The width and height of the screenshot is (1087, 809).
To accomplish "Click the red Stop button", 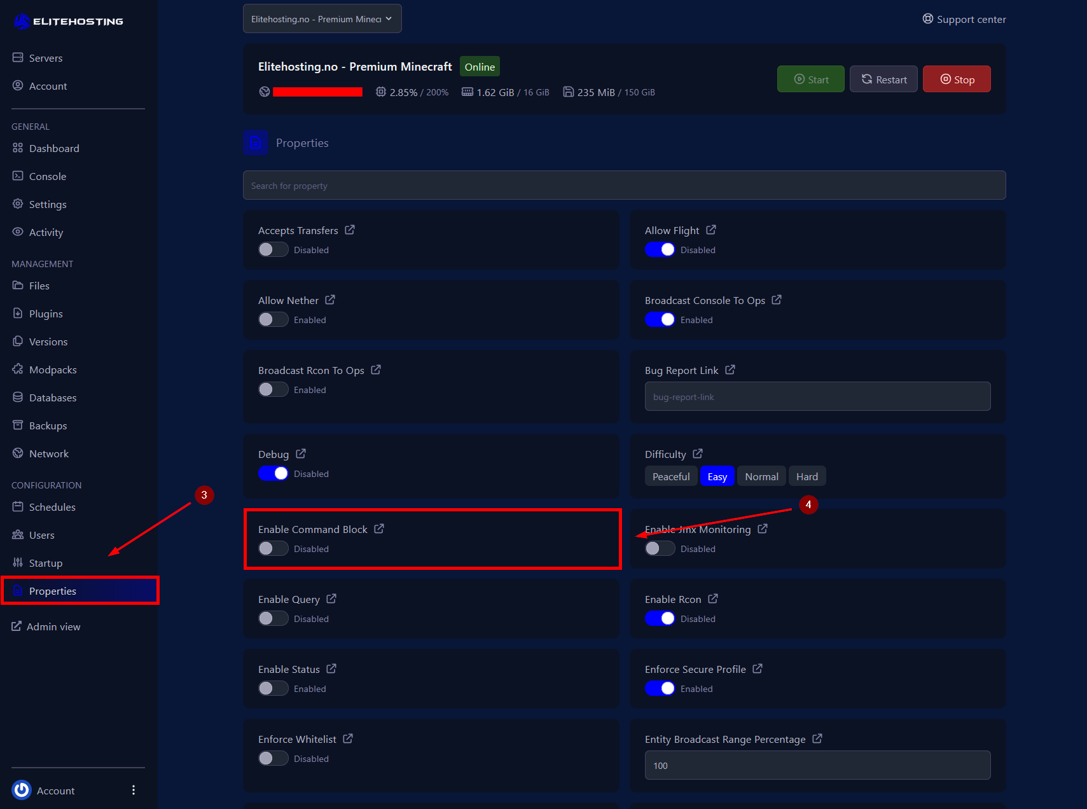I will [957, 79].
